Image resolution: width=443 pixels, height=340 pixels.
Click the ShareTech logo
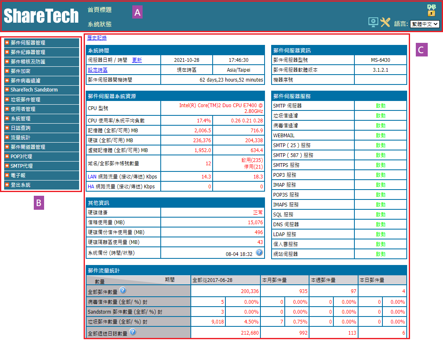[x=41, y=16]
